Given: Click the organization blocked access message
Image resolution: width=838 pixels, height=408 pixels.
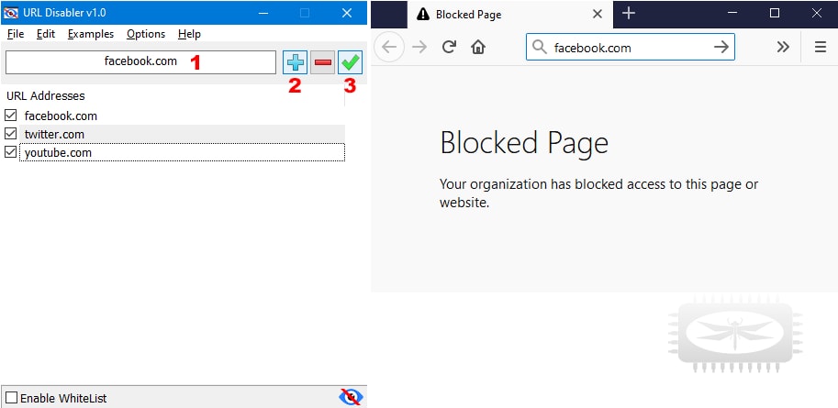Looking at the screenshot, I should [x=598, y=193].
